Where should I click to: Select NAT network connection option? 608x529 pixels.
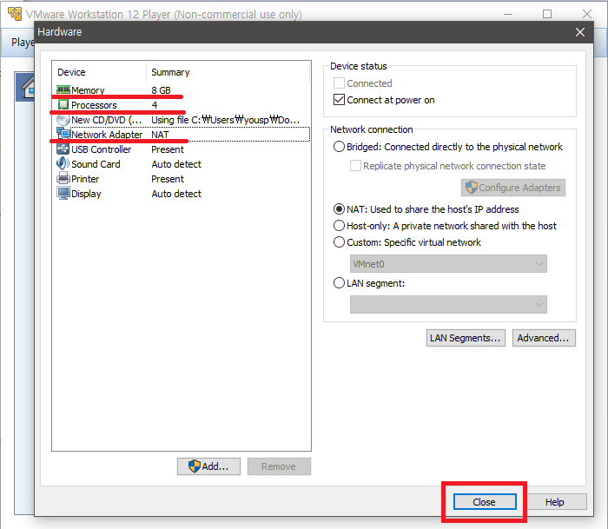[x=339, y=209]
